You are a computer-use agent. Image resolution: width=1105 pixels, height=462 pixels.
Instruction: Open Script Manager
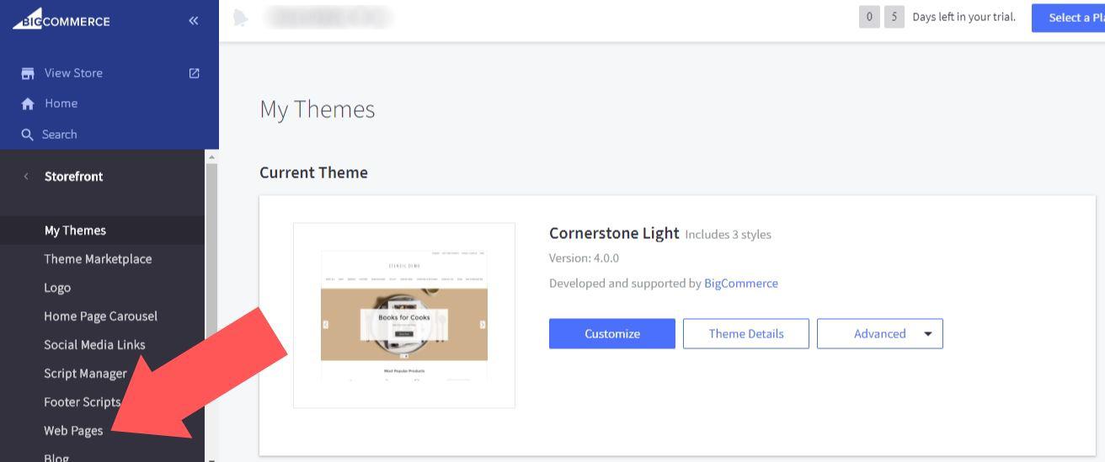85,374
